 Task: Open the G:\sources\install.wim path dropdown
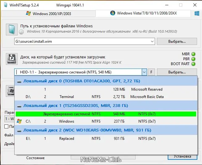(152, 41)
